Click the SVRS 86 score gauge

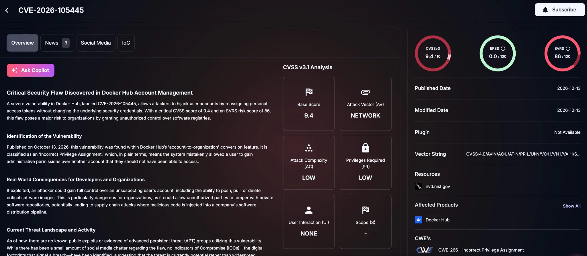coord(562,53)
